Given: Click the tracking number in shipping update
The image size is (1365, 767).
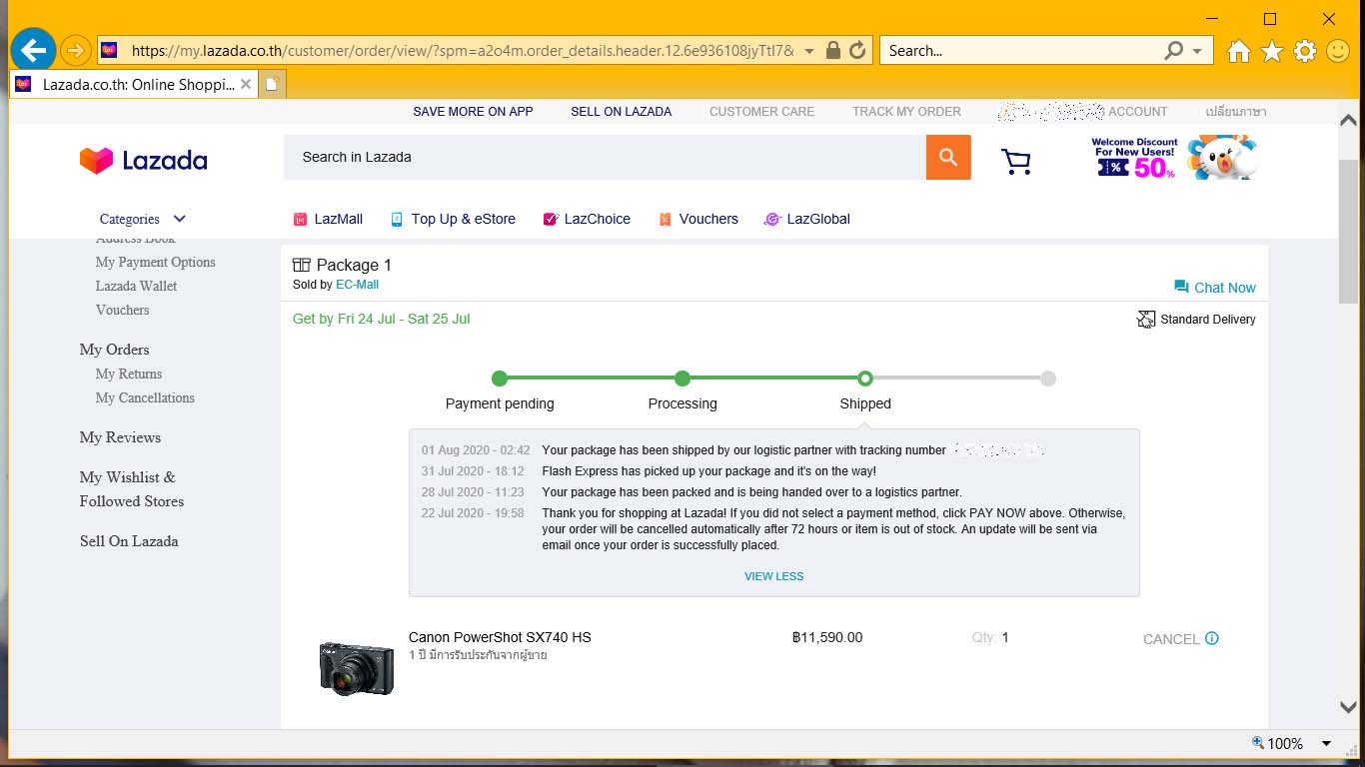Looking at the screenshot, I should (997, 450).
